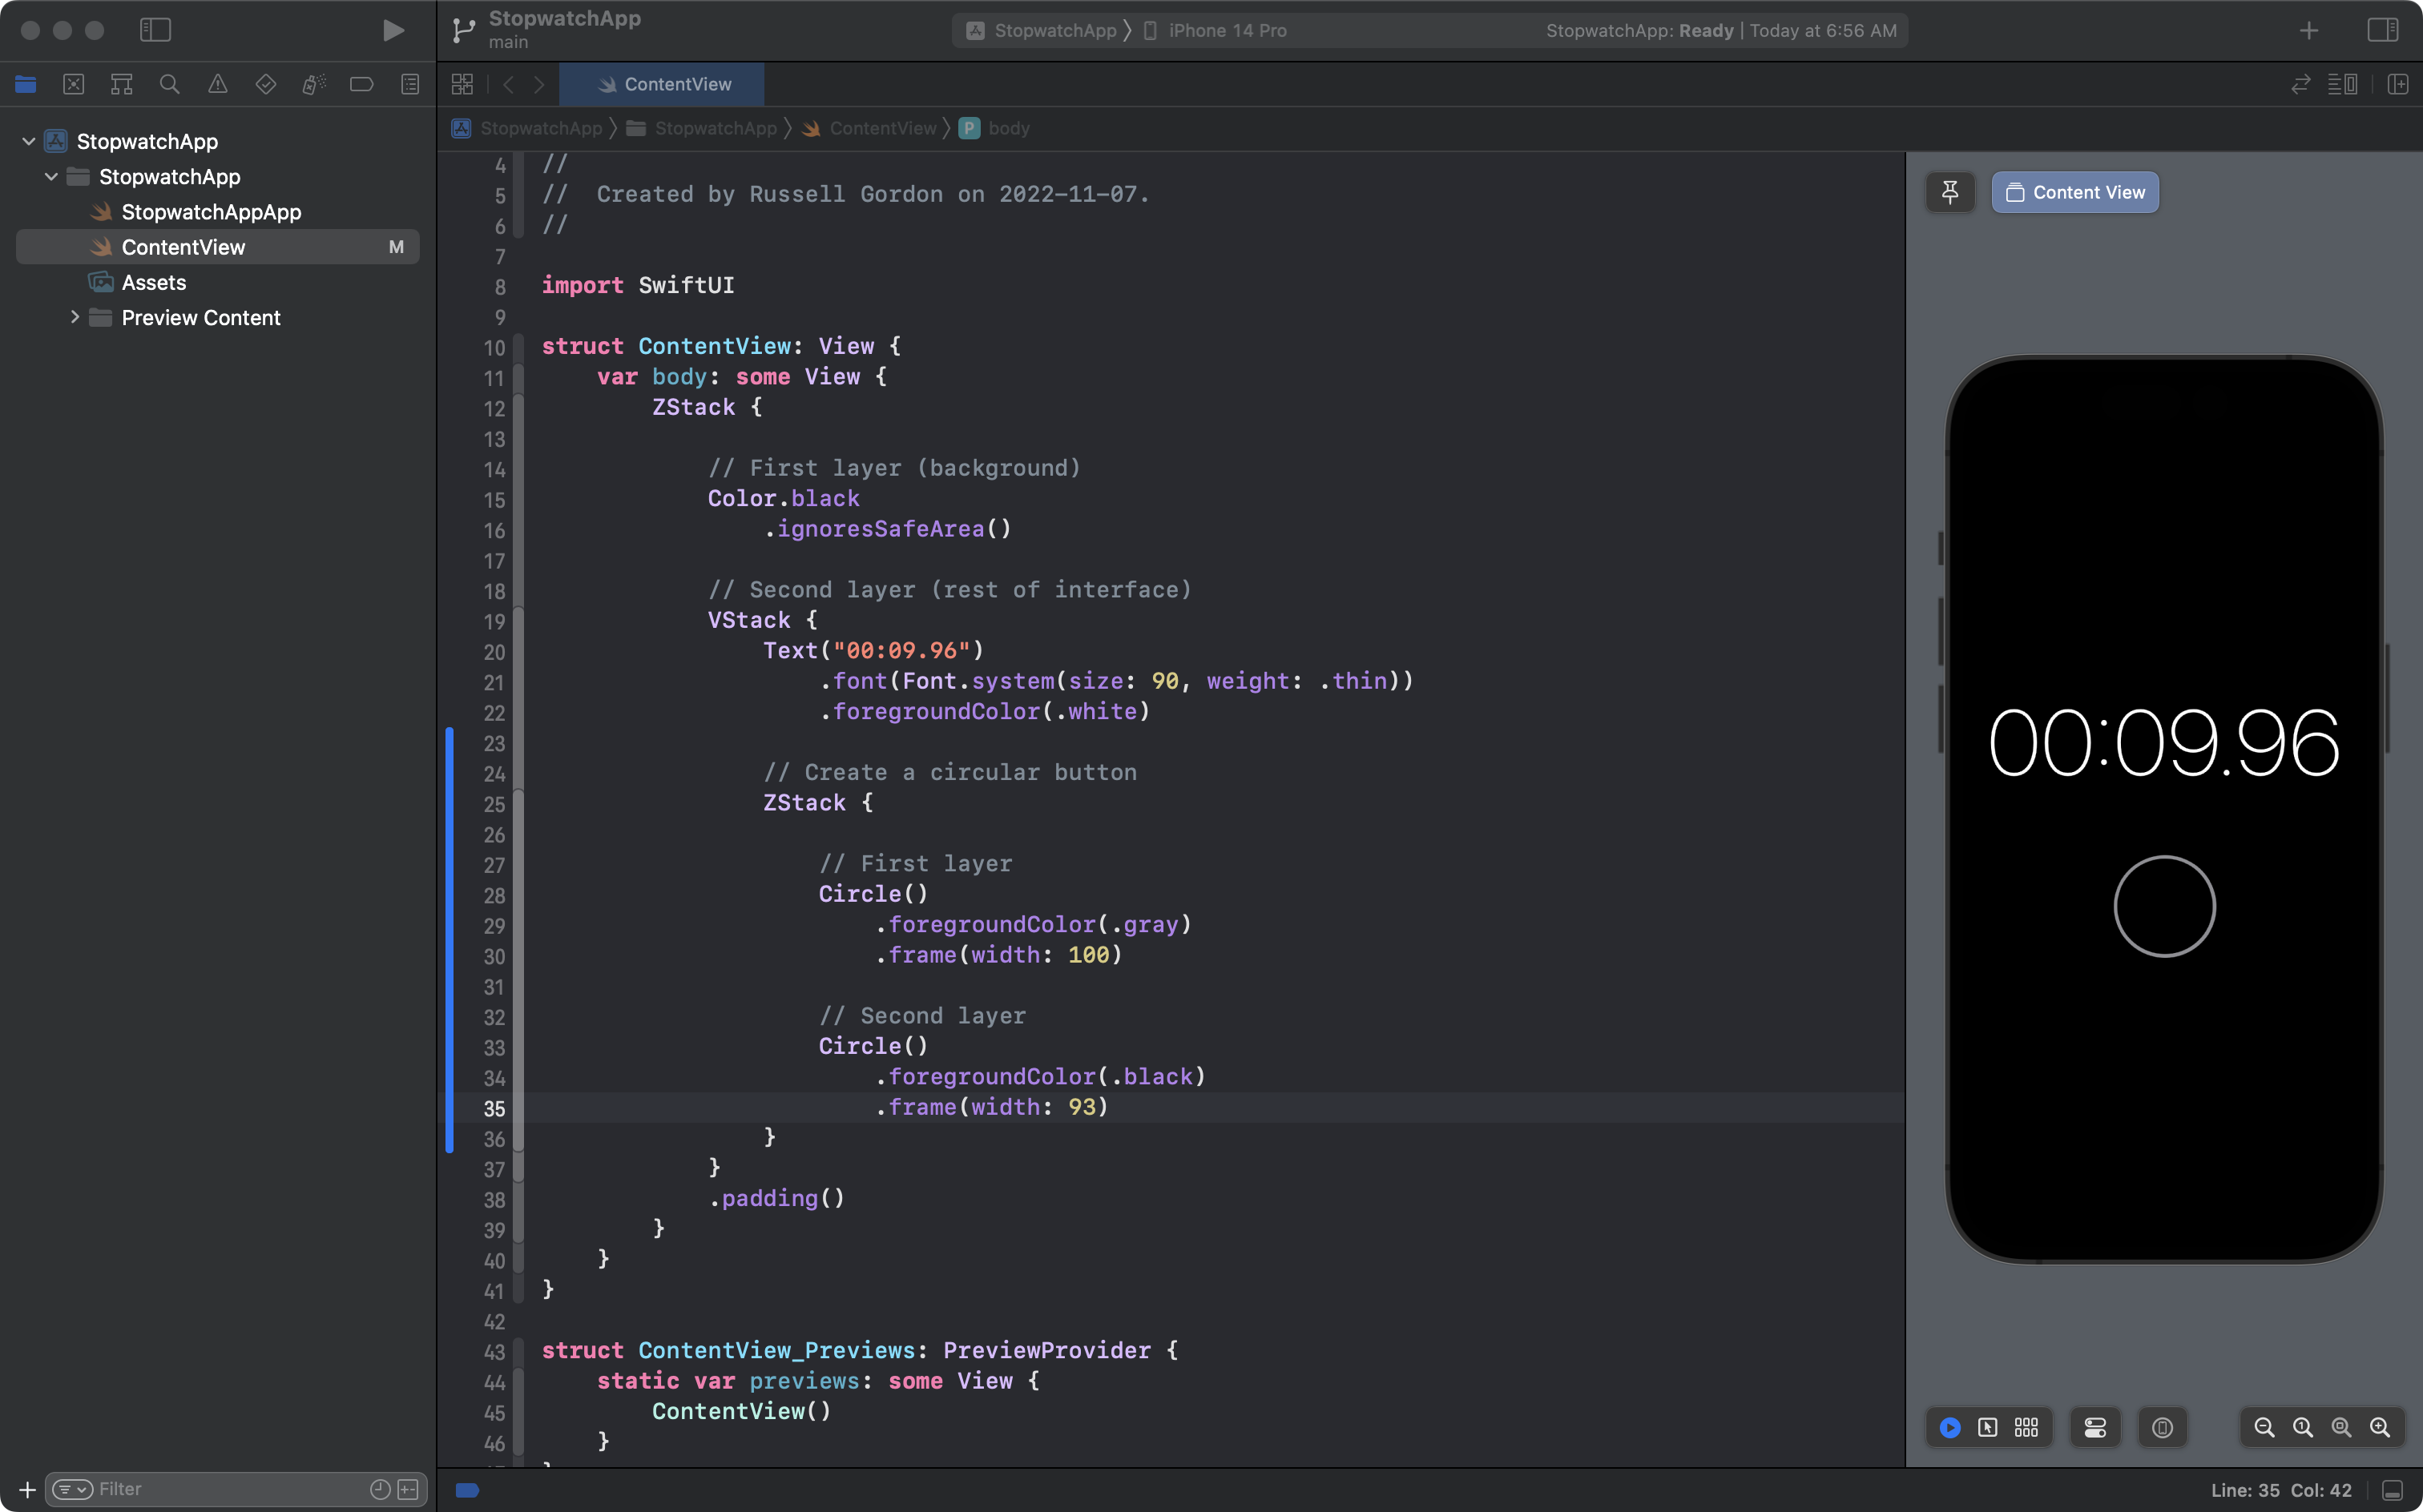Viewport: 2423px width, 1512px height.
Task: Click the Live preview play icon
Action: (1949, 1427)
